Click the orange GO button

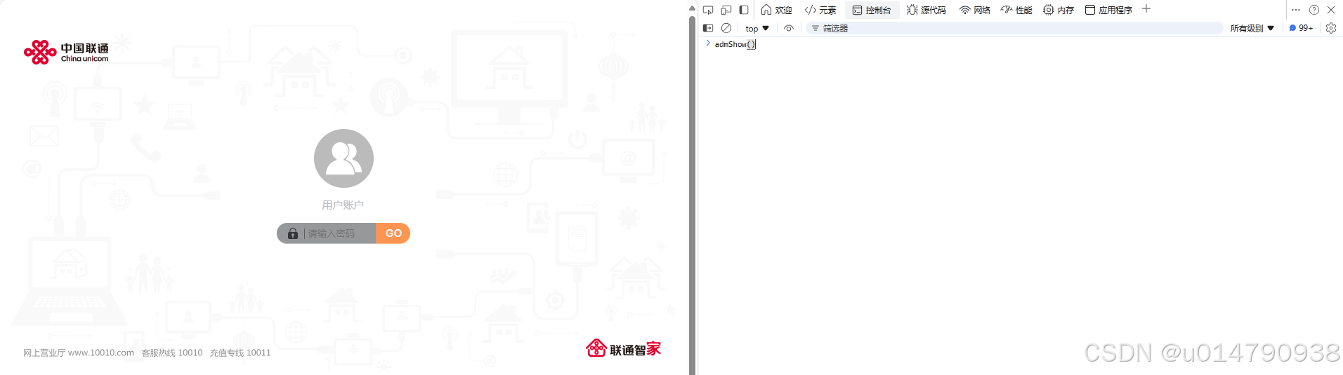tap(393, 233)
